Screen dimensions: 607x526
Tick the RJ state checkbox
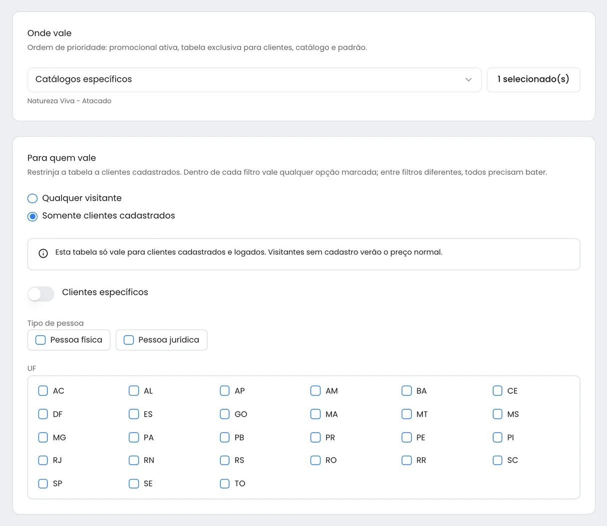click(43, 460)
